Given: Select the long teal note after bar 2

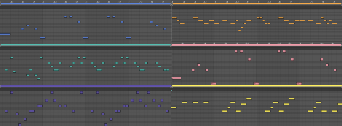Looking at the screenshot, I should 56,70.
